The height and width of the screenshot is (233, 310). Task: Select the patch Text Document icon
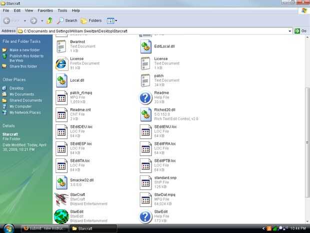pos(145,81)
